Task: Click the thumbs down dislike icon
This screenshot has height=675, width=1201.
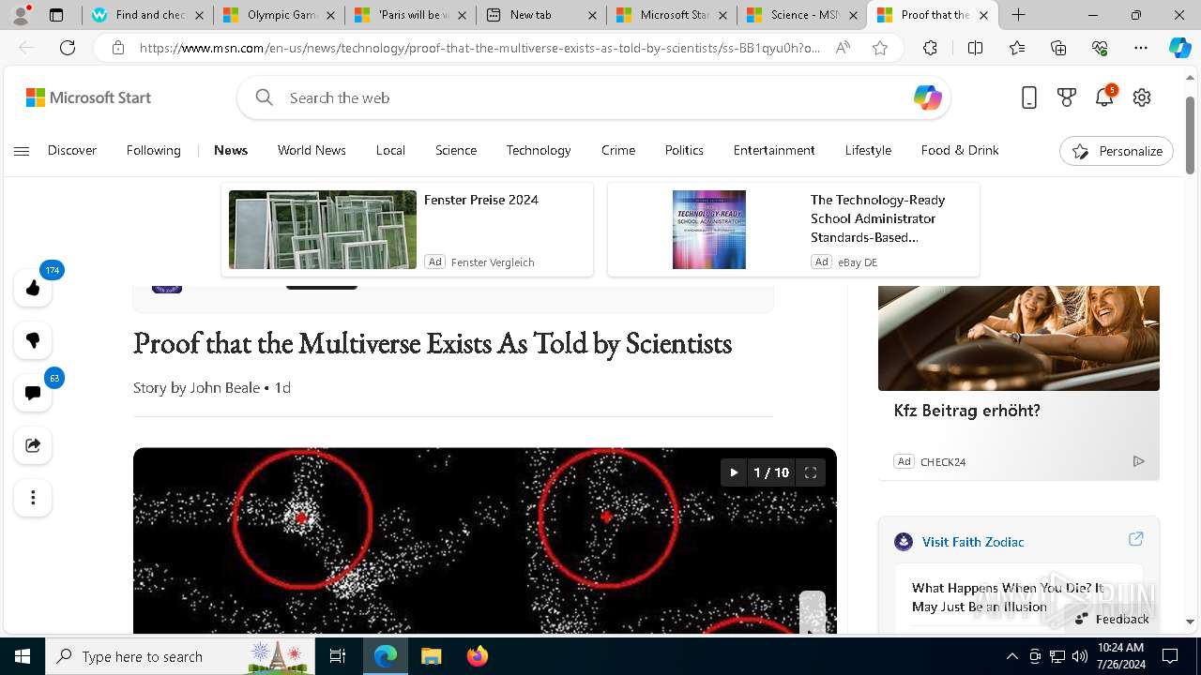Action: pos(33,340)
